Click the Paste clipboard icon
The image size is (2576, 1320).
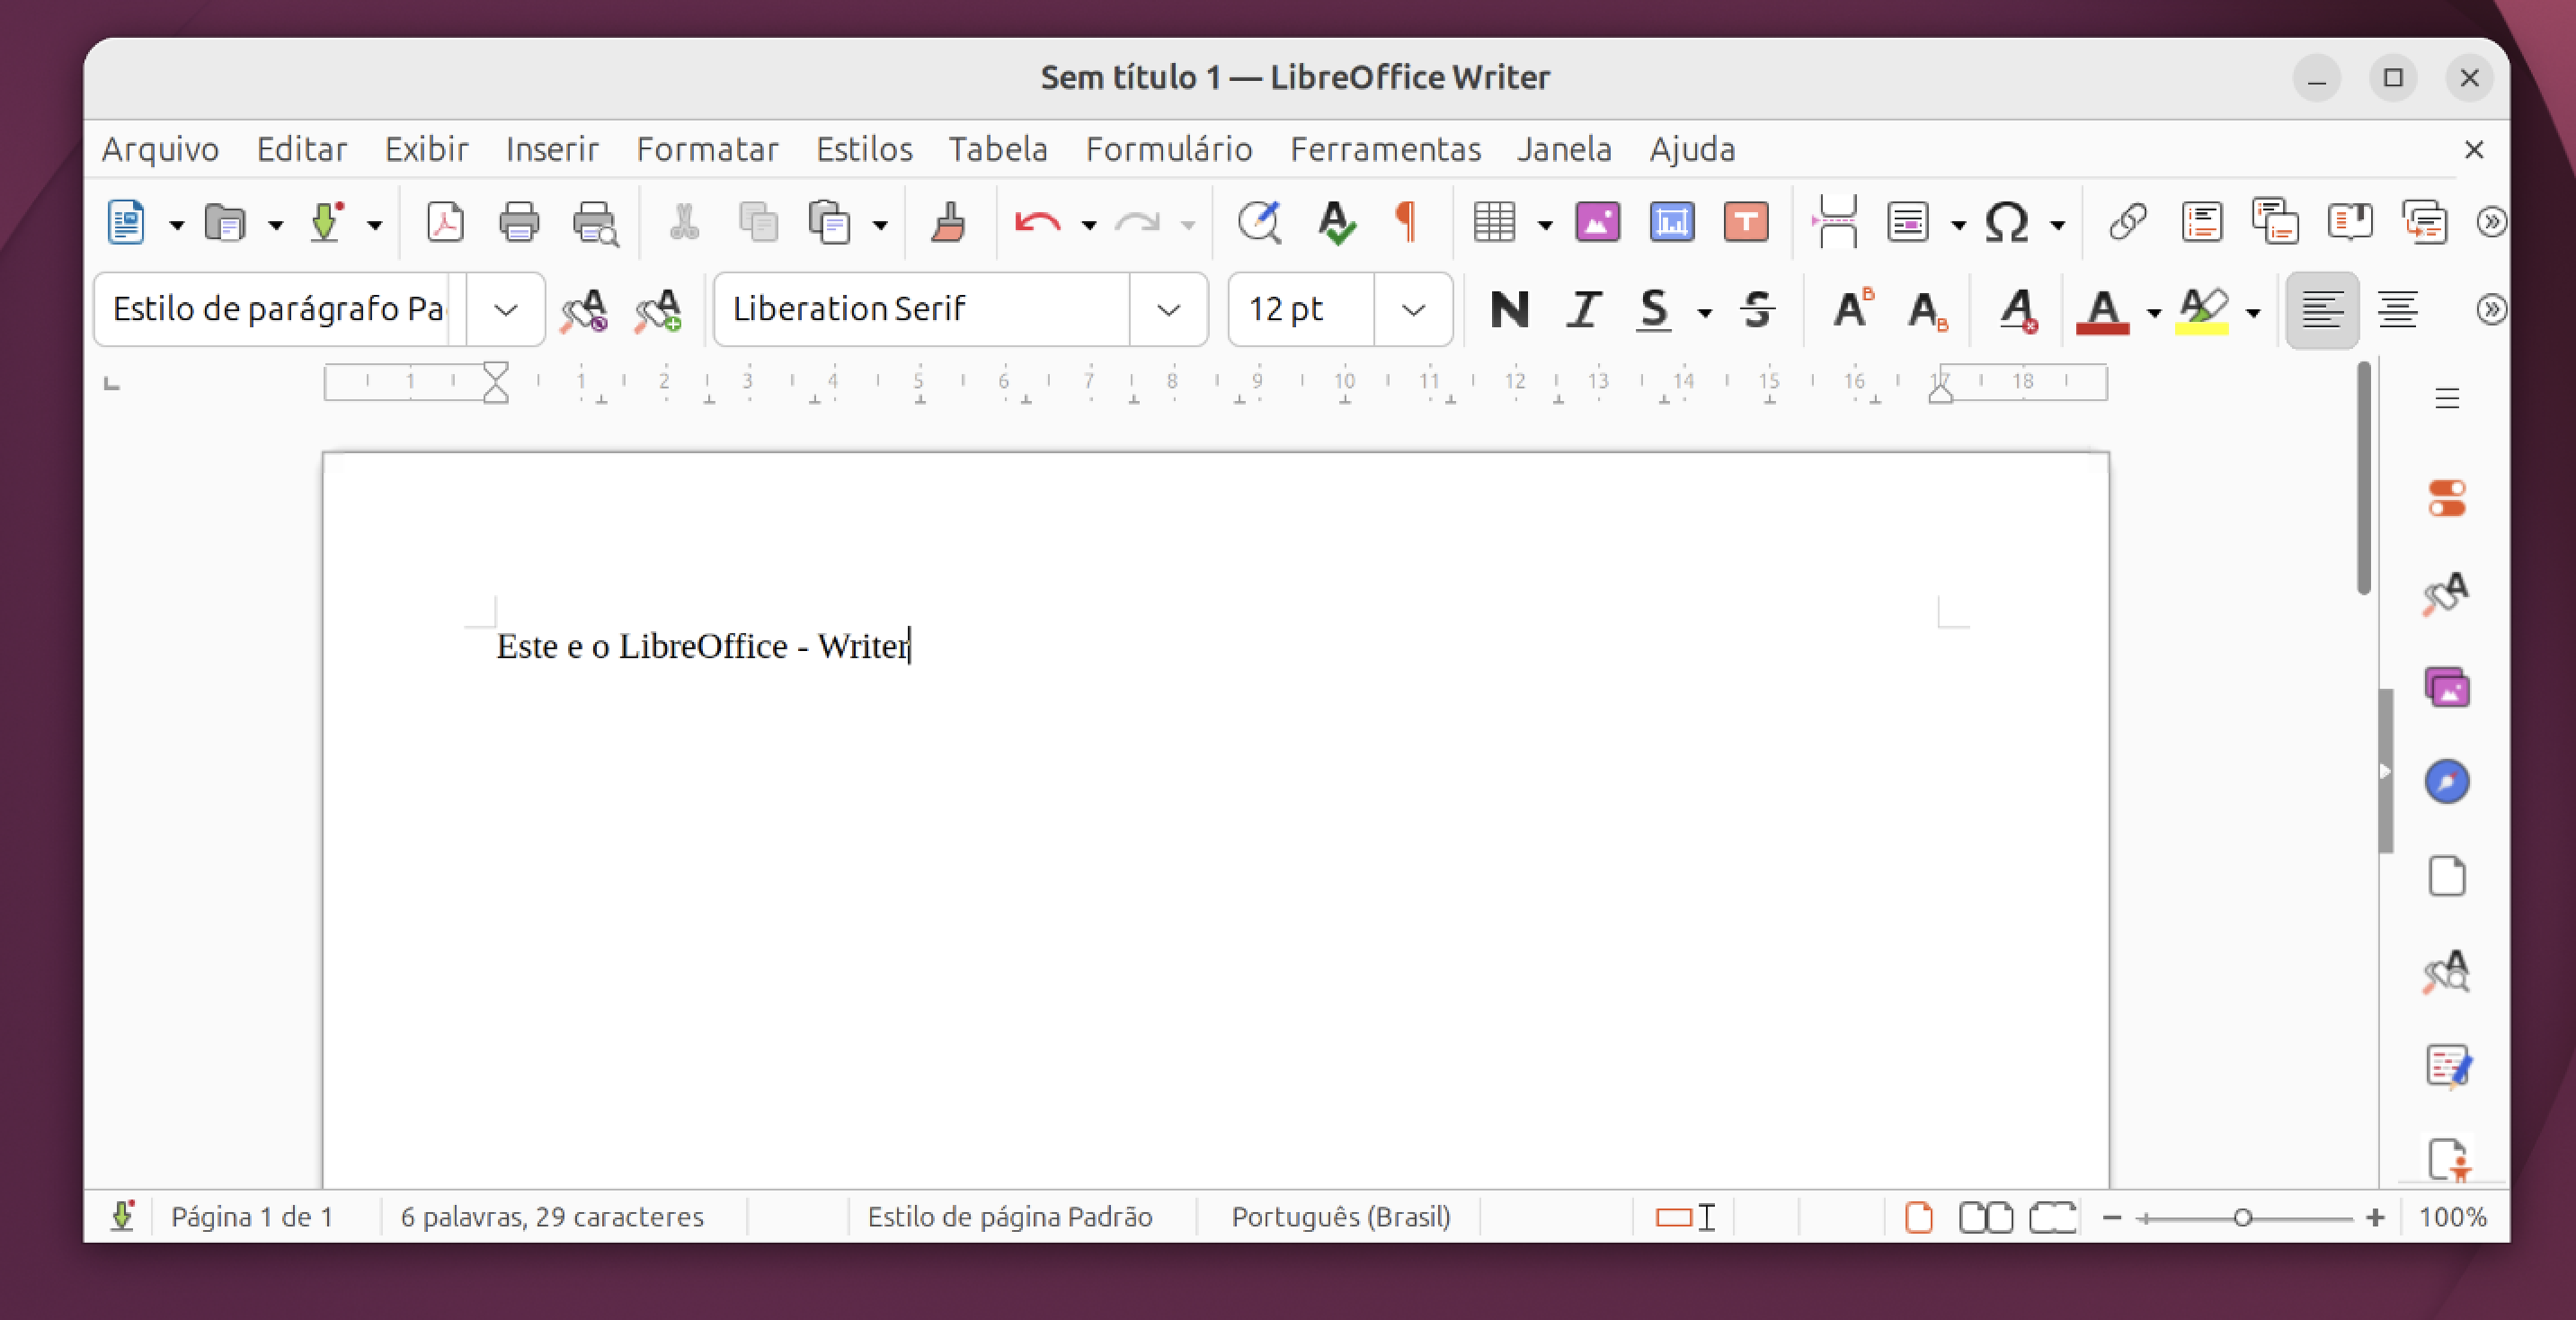click(x=830, y=222)
